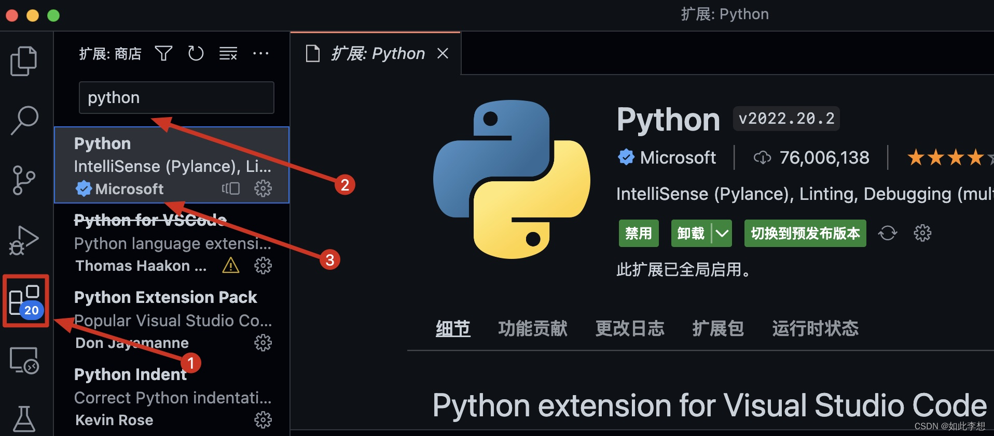Open manage gear for Python Indent
Image resolution: width=994 pixels, height=436 pixels.
pos(263,420)
